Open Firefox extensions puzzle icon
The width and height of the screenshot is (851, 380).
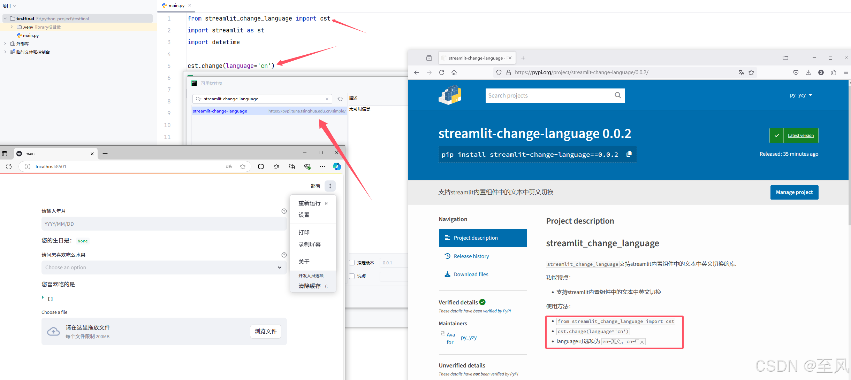(834, 72)
